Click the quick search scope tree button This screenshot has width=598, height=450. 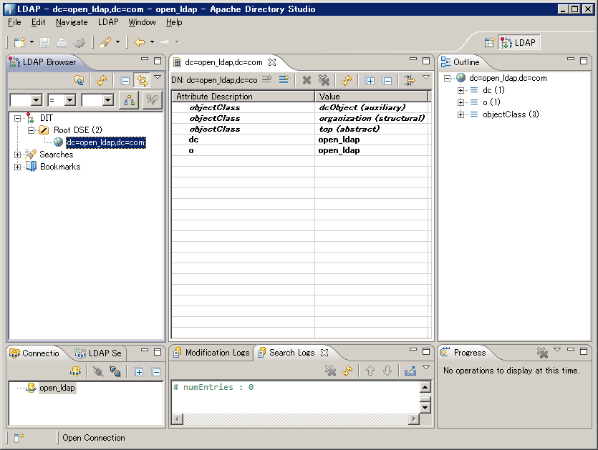click(129, 100)
